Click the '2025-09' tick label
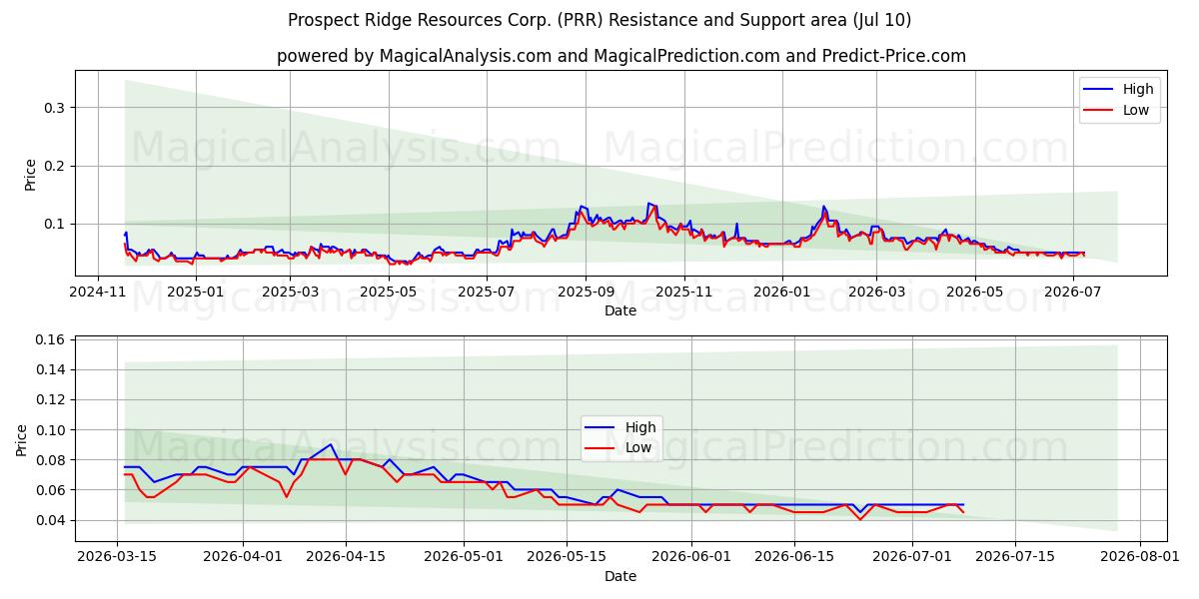The image size is (1199, 599). pyautogui.click(x=586, y=292)
